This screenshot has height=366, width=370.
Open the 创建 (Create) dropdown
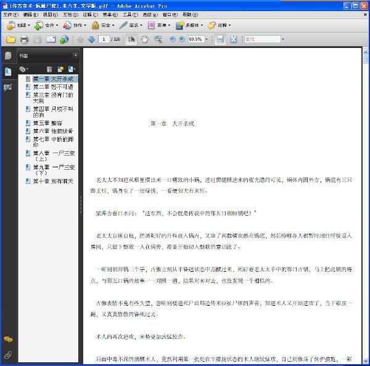pos(18,25)
